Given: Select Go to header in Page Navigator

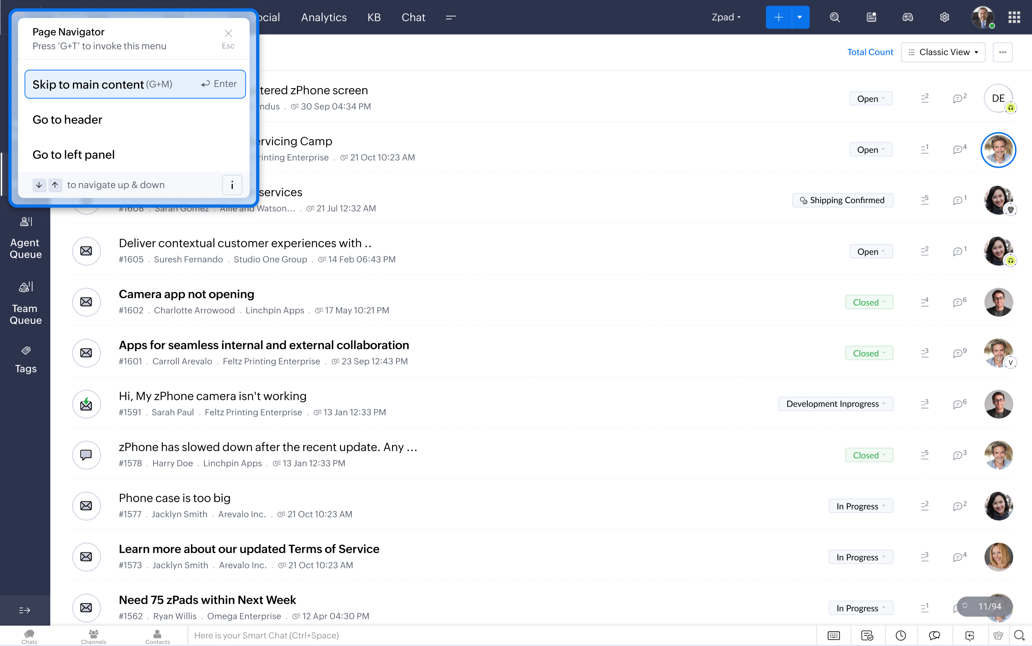Looking at the screenshot, I should [x=67, y=120].
